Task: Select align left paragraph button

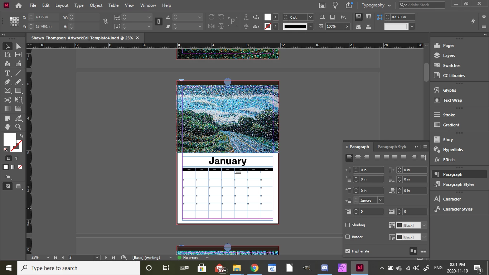Action: (x=349, y=158)
